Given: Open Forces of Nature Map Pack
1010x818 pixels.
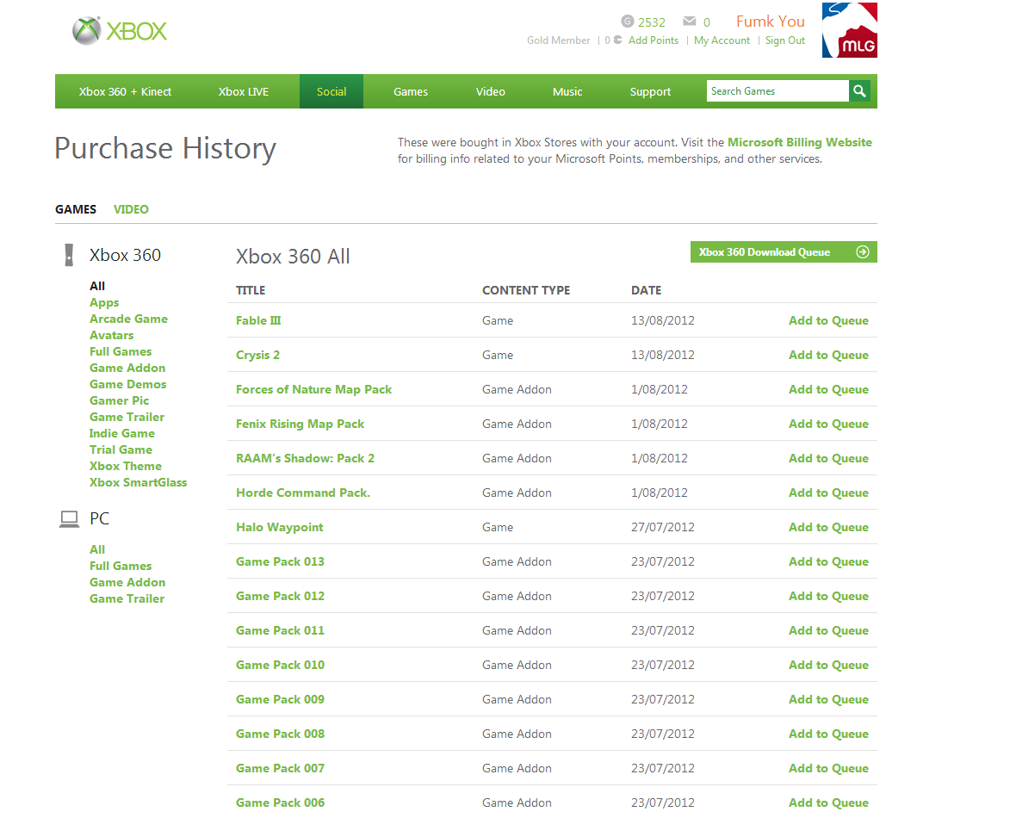Looking at the screenshot, I should 313,389.
